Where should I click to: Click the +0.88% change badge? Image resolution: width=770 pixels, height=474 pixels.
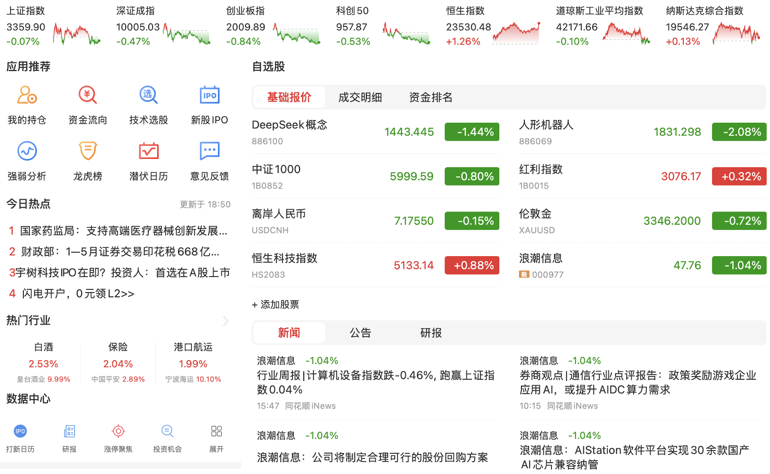[472, 265]
